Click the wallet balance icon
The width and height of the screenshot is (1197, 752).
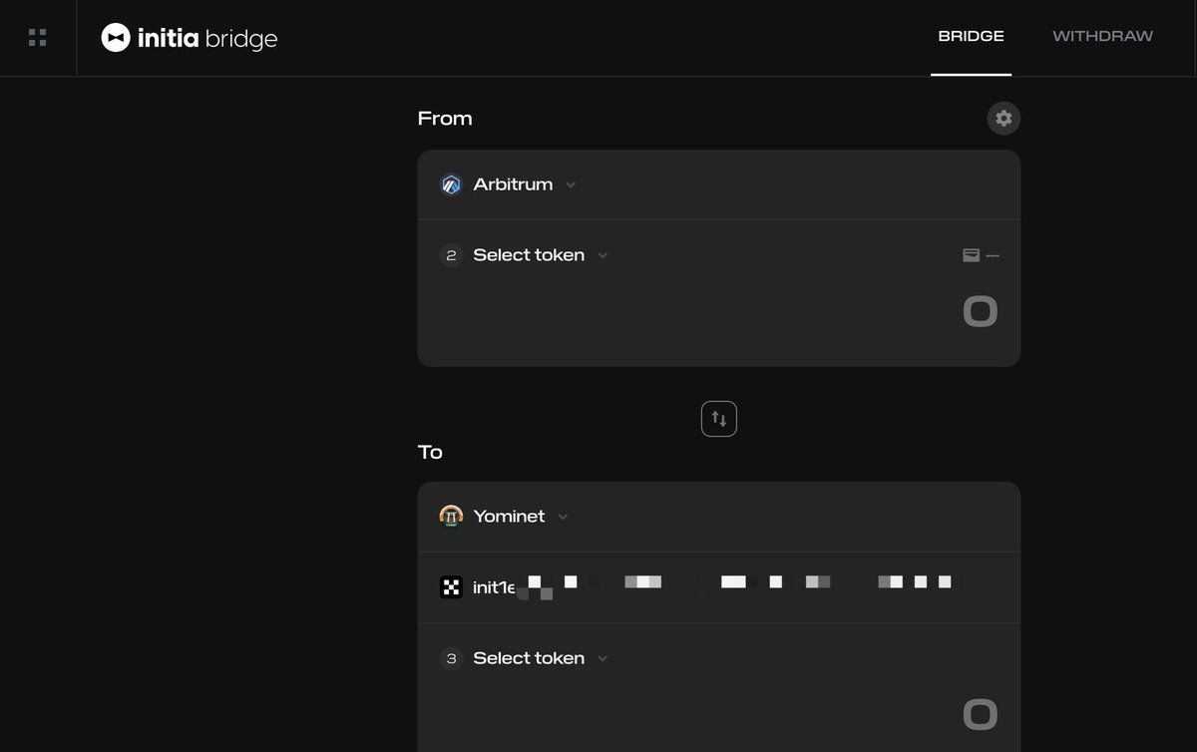(x=971, y=255)
